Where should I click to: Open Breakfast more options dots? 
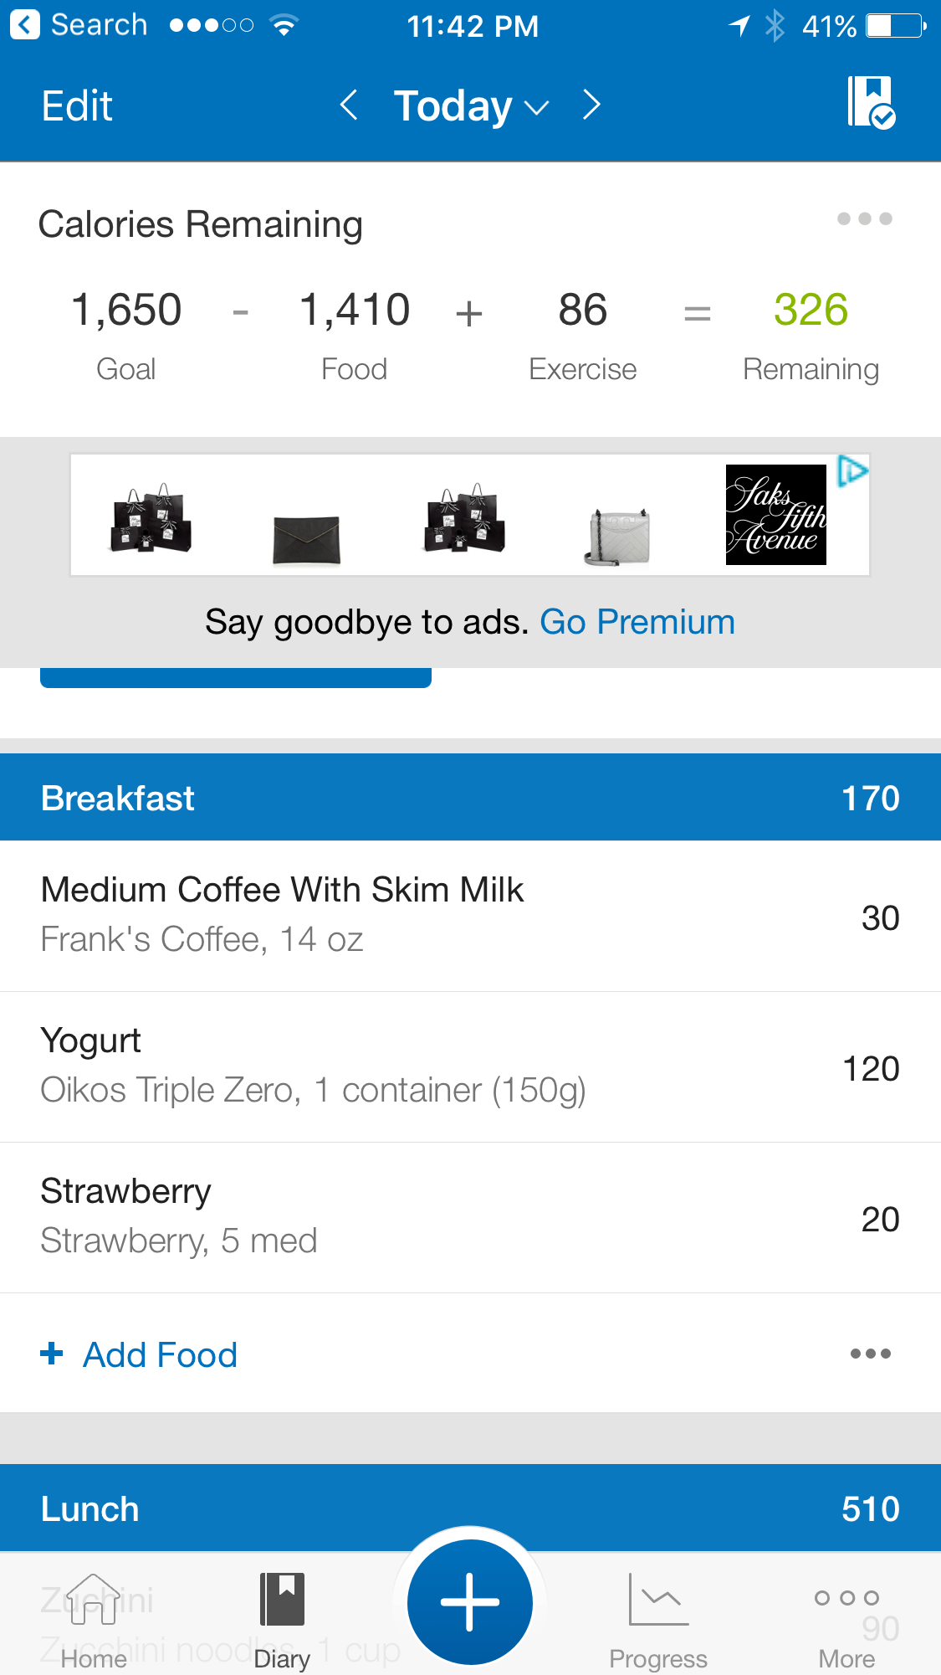pyautogui.click(x=870, y=1354)
